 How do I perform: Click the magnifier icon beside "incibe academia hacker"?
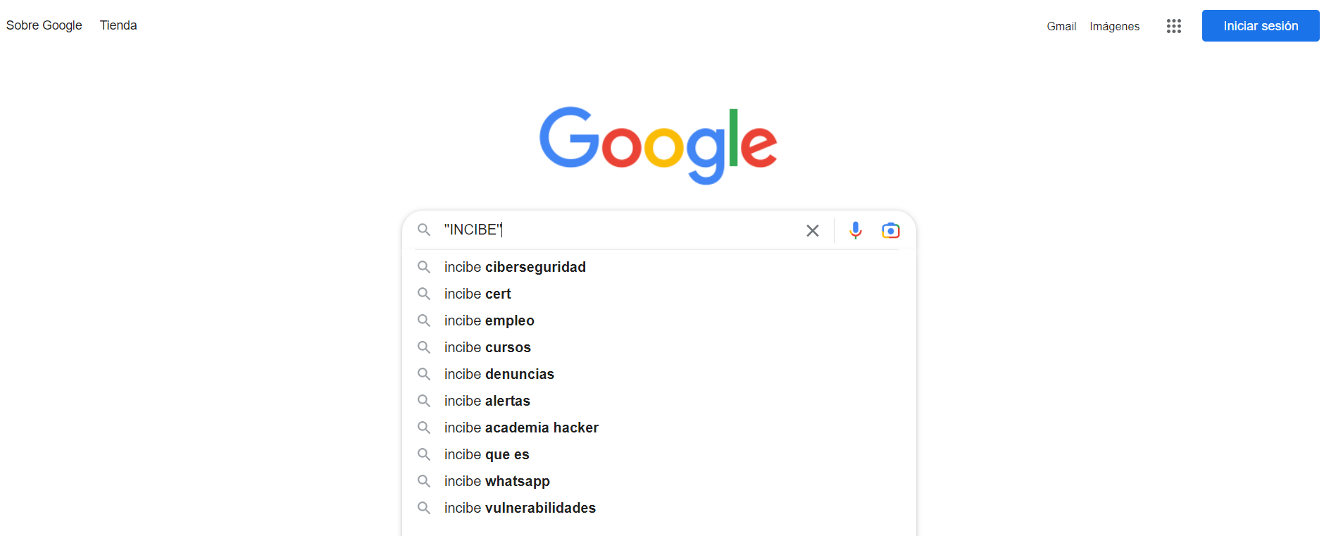[x=424, y=428]
